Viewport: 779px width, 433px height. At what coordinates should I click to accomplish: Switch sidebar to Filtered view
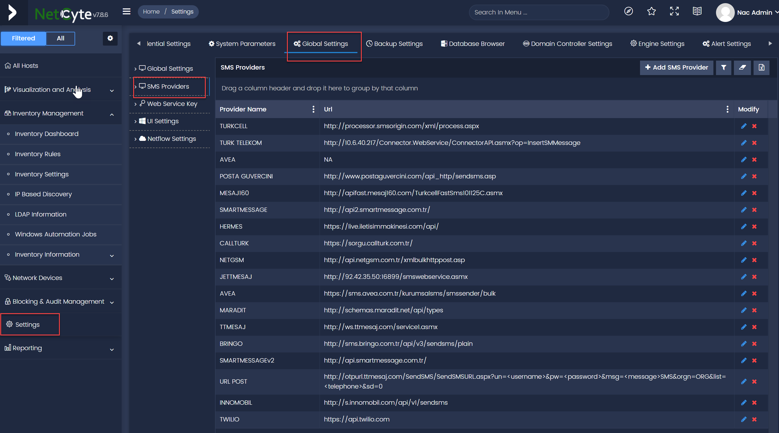(23, 38)
